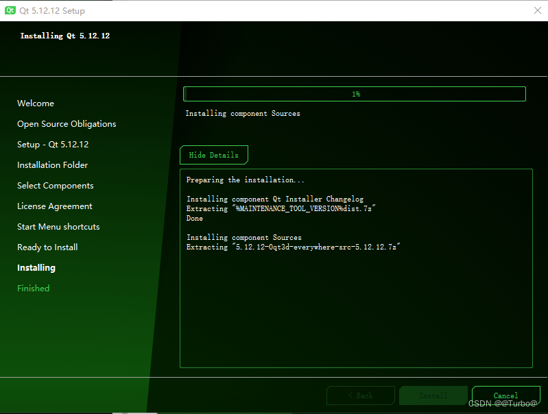Click the Qt Installer Changelog log line
The image size is (548, 414).
[x=275, y=199]
